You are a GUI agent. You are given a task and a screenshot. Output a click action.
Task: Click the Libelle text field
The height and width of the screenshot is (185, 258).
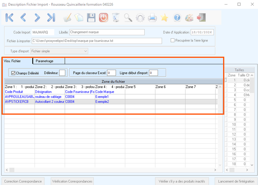point(107,32)
